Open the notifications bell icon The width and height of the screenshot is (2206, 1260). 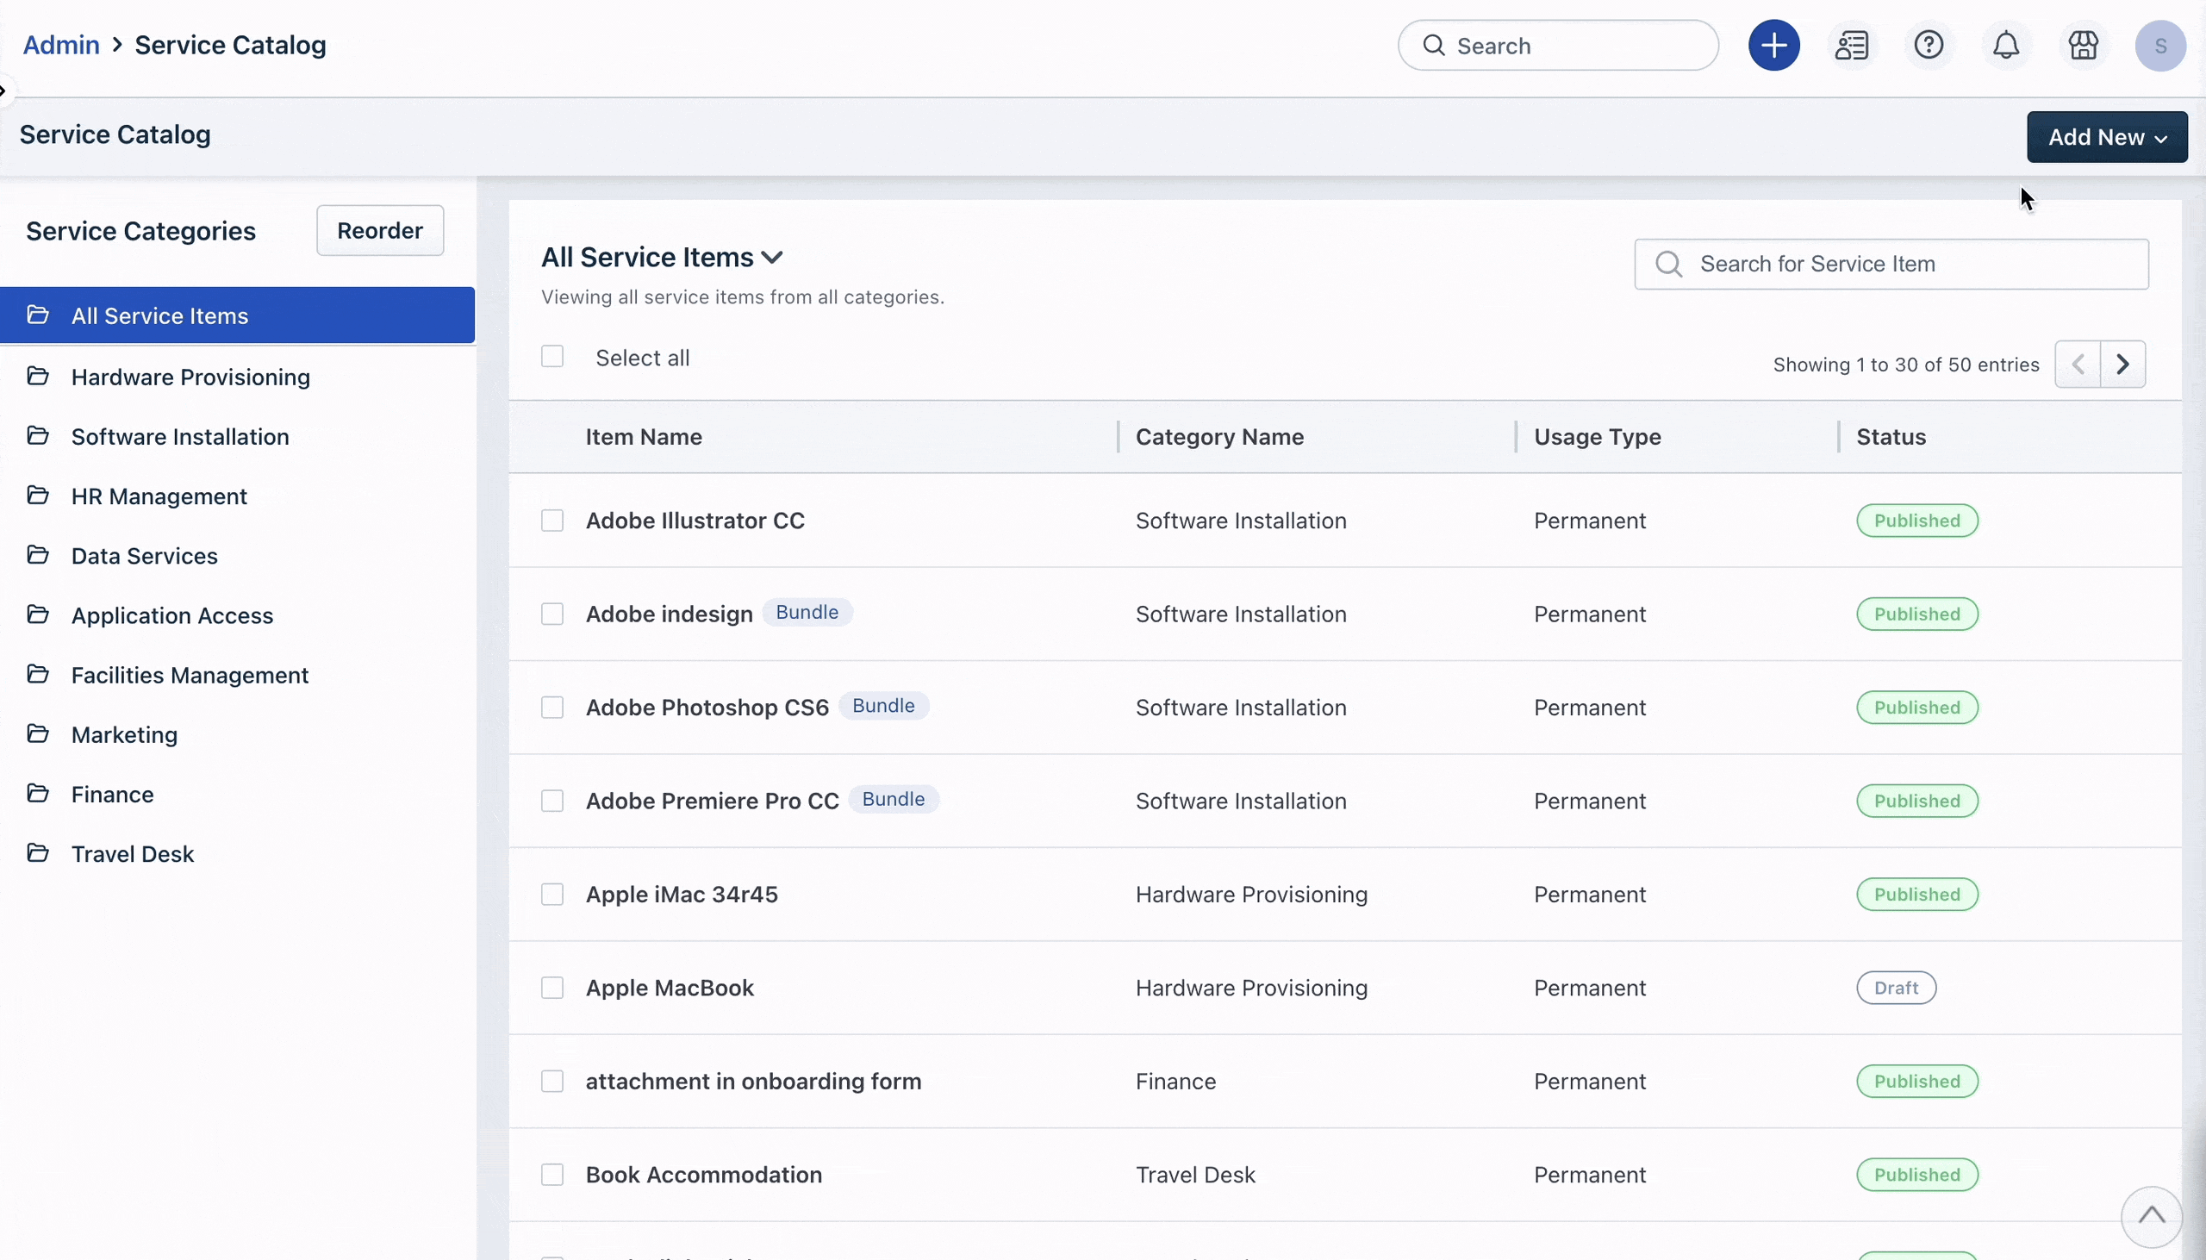click(x=2005, y=45)
